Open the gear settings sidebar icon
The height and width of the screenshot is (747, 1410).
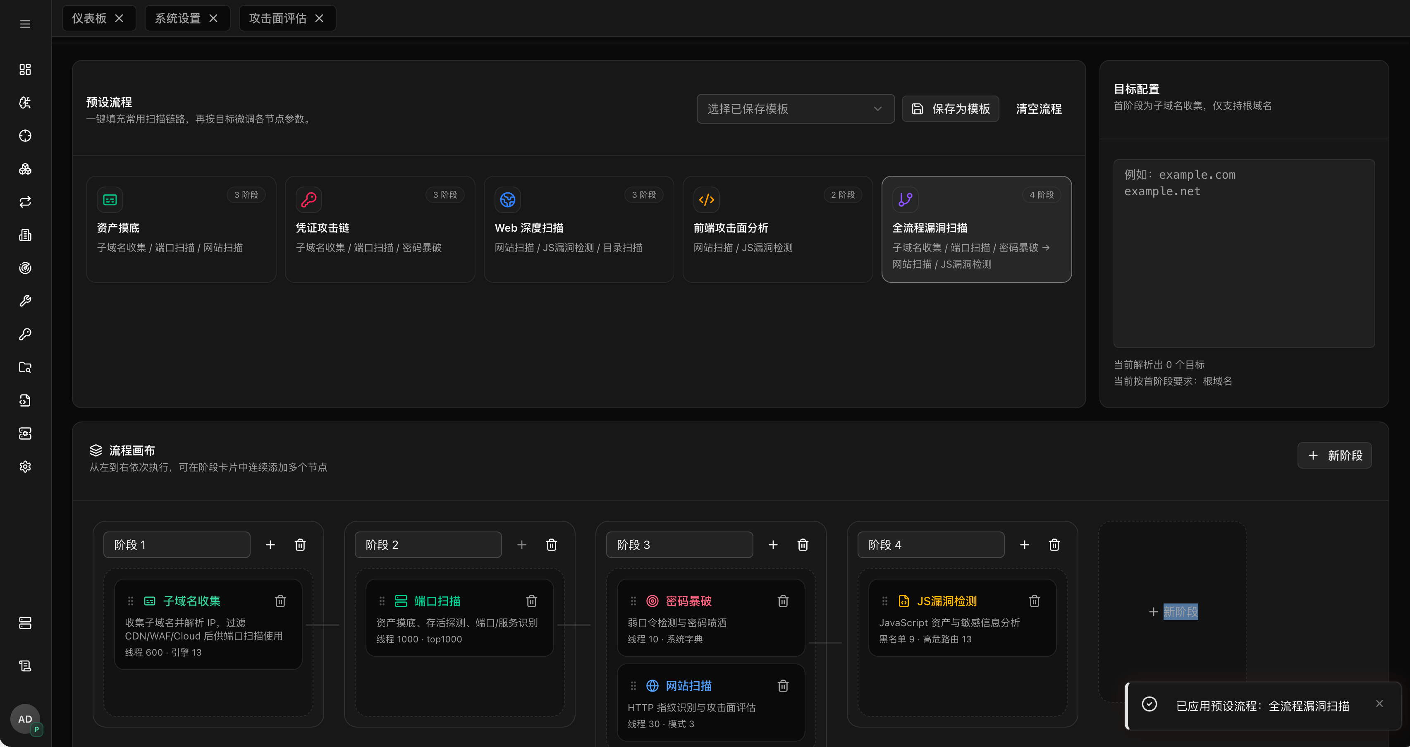[25, 467]
